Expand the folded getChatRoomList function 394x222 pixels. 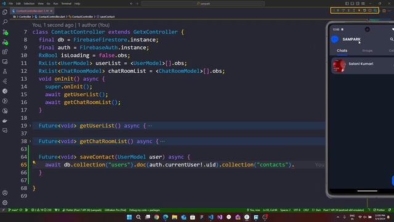tap(30, 141)
